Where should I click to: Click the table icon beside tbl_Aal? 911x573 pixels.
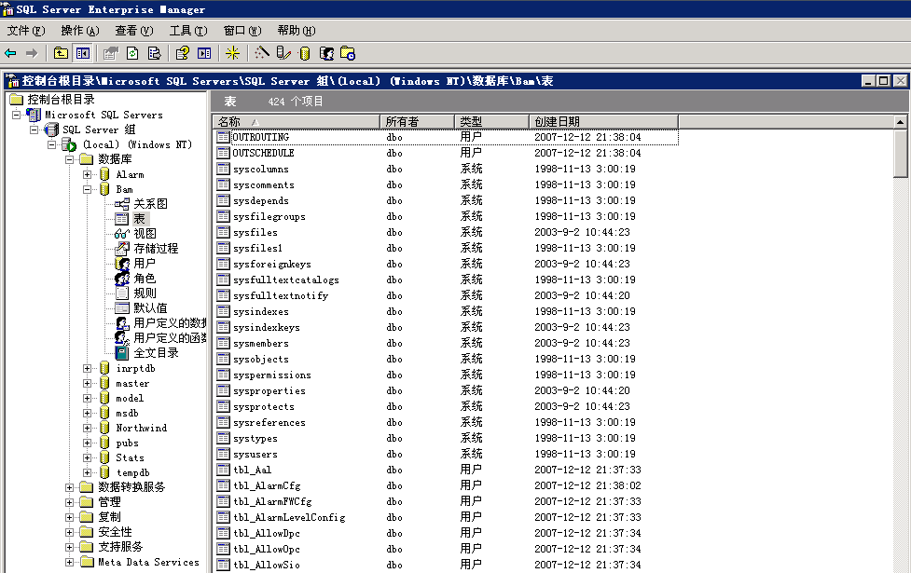pyautogui.click(x=223, y=469)
